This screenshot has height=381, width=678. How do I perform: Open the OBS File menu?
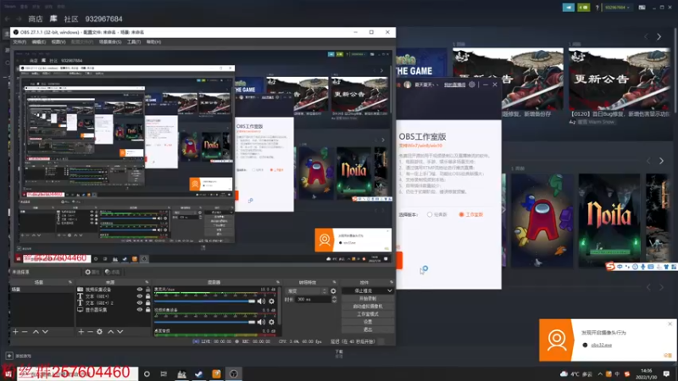[x=19, y=41]
